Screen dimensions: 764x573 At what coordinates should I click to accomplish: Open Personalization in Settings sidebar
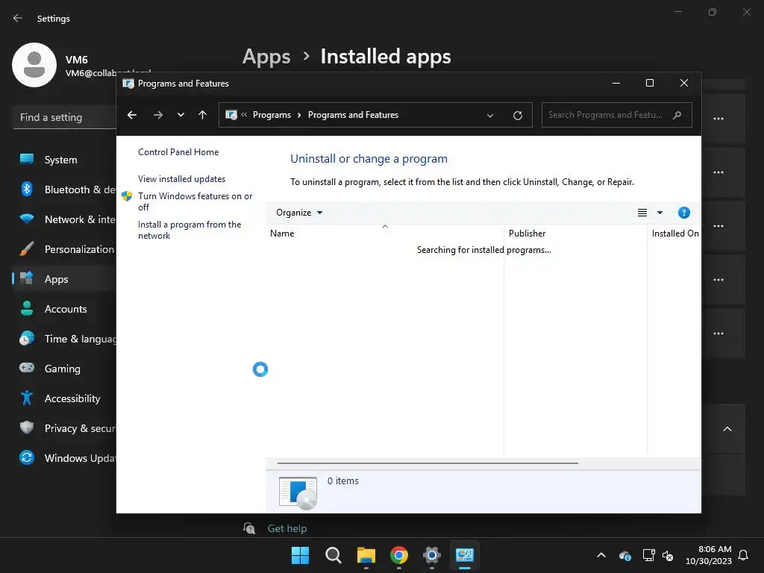(64, 249)
